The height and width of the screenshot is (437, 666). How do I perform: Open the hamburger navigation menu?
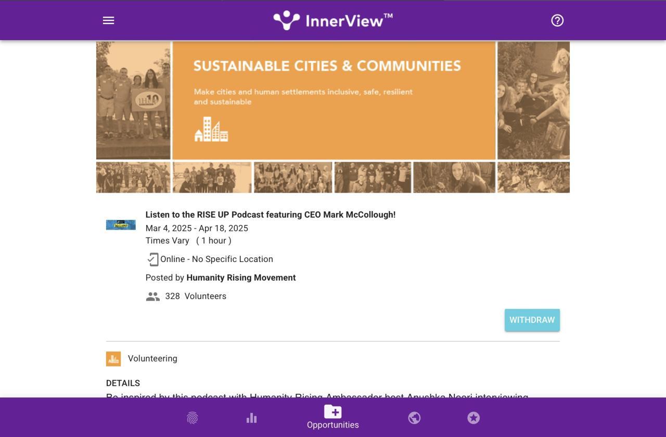pos(108,20)
